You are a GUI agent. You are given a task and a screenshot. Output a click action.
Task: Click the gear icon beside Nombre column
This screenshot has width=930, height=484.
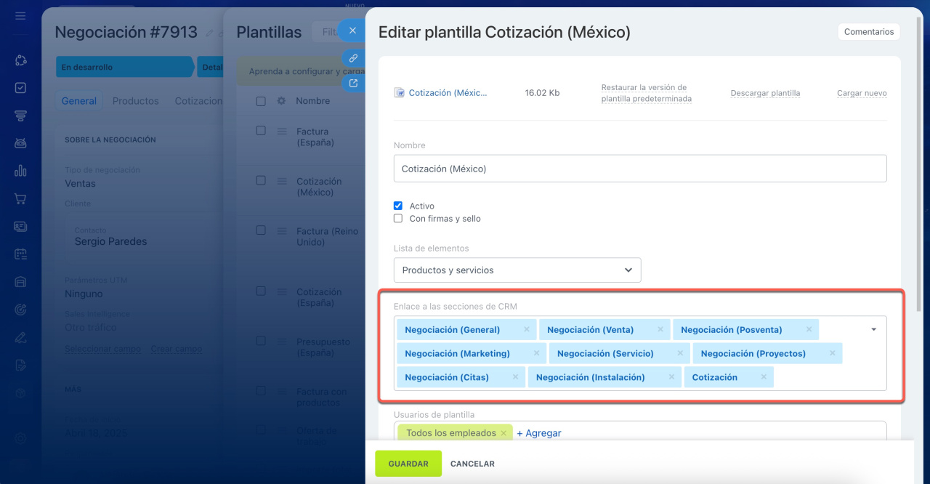click(281, 101)
